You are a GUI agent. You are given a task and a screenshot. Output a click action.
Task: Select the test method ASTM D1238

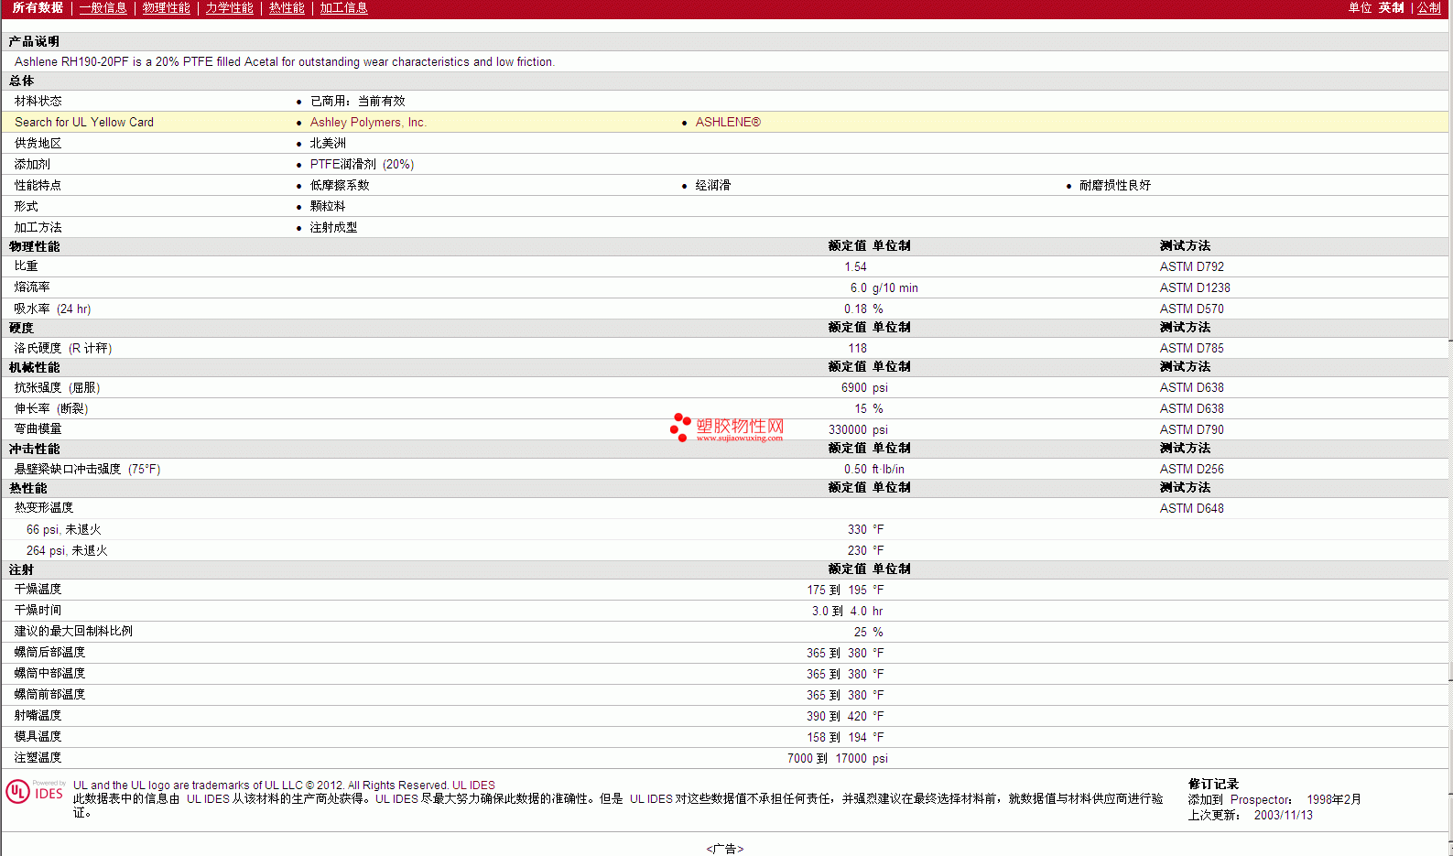[x=1195, y=288]
